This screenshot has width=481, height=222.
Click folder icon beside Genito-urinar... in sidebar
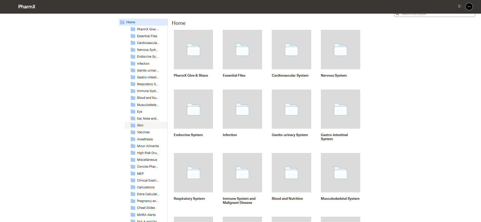click(x=133, y=70)
